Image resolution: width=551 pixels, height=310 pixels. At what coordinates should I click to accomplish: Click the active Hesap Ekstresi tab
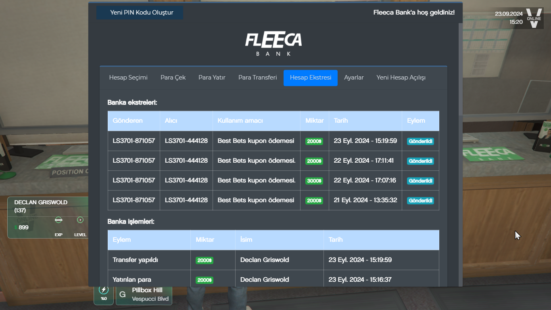311,77
